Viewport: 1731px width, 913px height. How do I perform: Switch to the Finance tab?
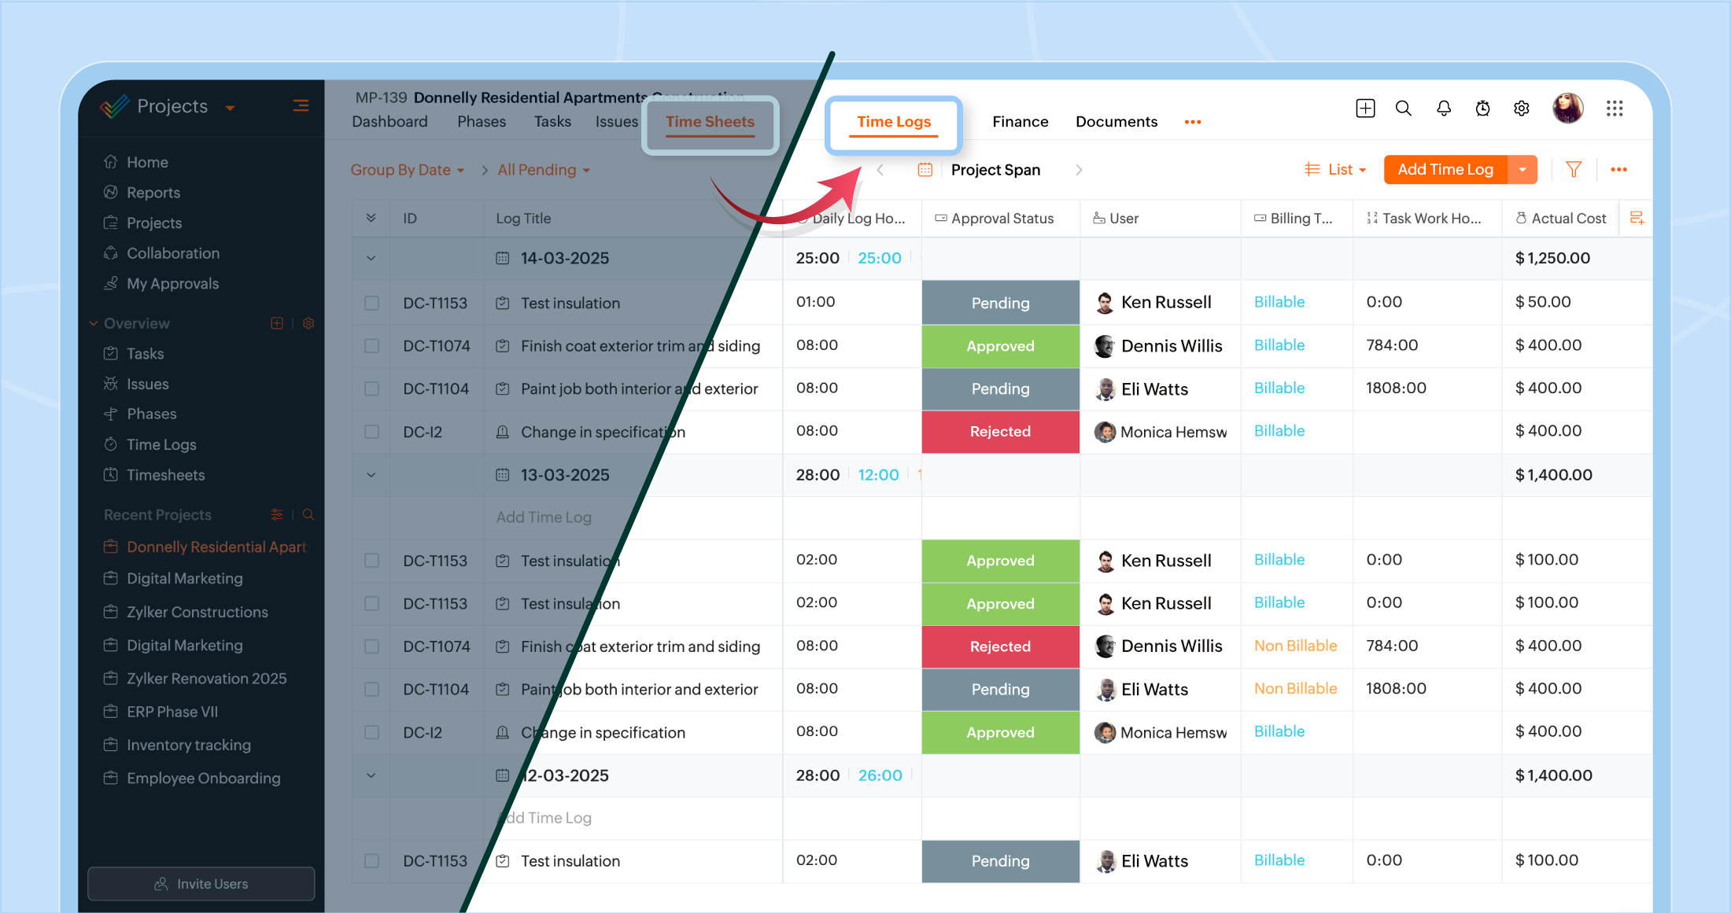click(x=1020, y=122)
